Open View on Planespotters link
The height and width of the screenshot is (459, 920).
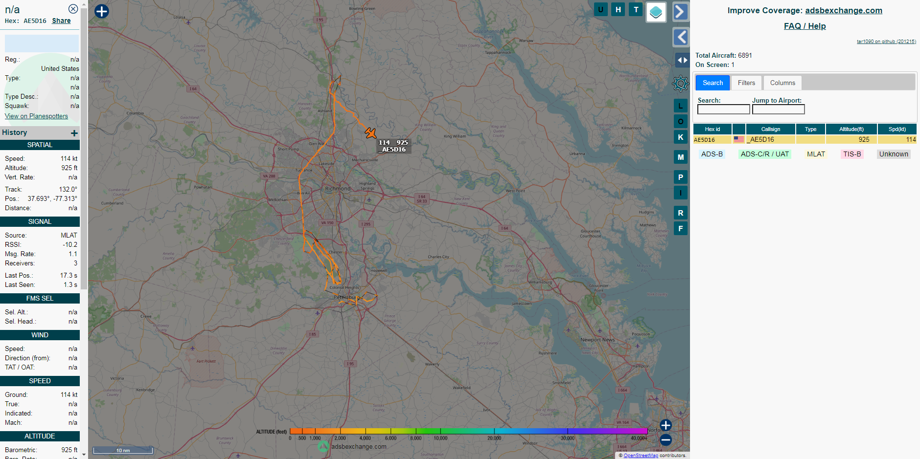[x=36, y=116]
